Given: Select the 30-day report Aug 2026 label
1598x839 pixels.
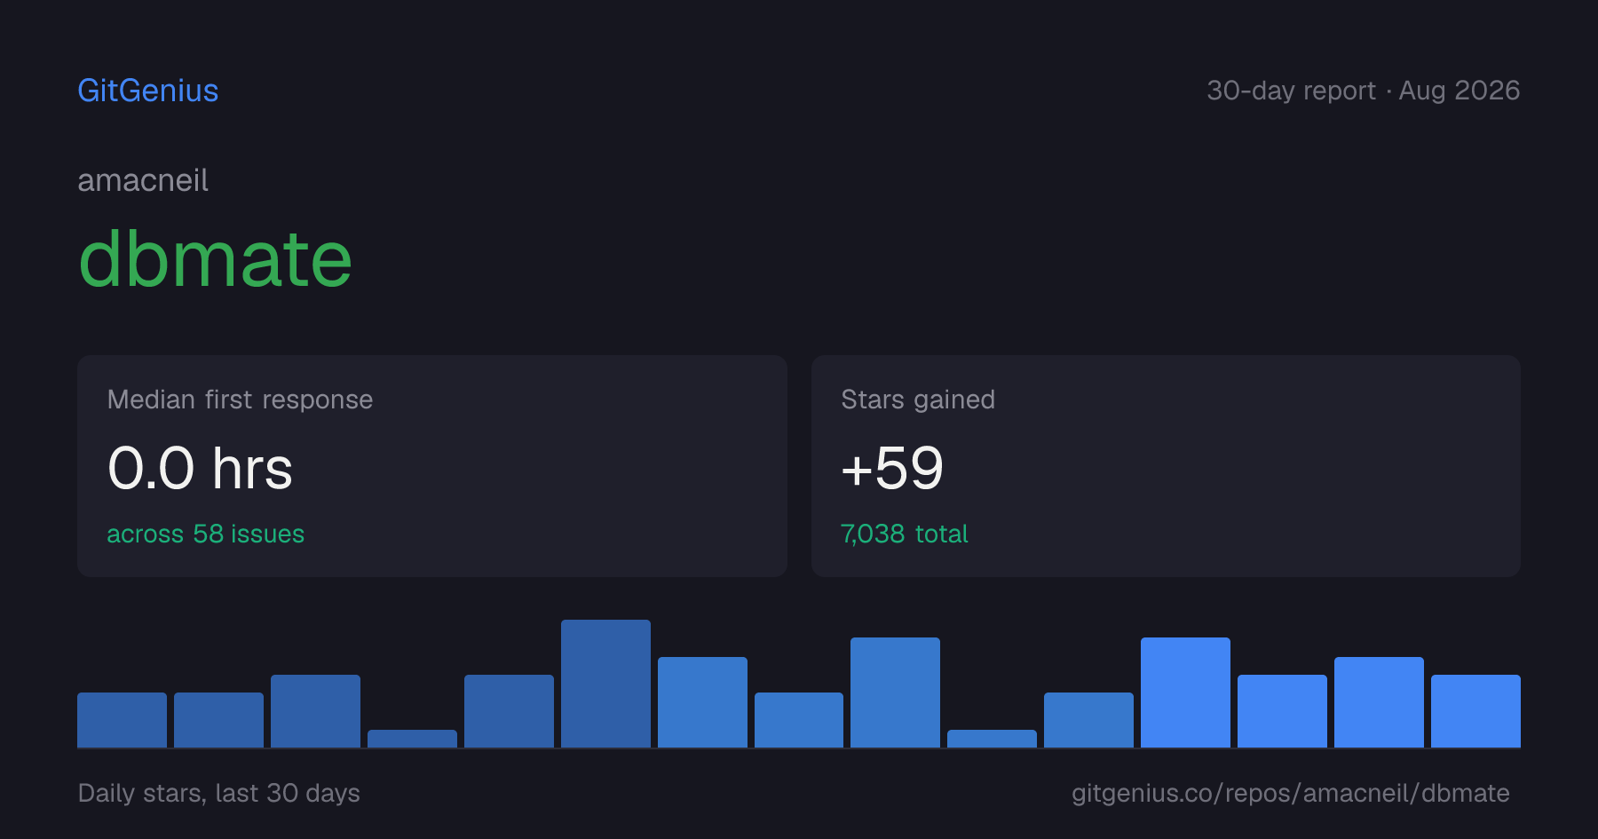Looking at the screenshot, I should tap(1363, 91).
